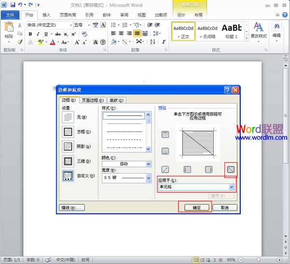Switch to the 审阅 Review ribbon tab
290x264 pixels.
(x=124, y=15)
